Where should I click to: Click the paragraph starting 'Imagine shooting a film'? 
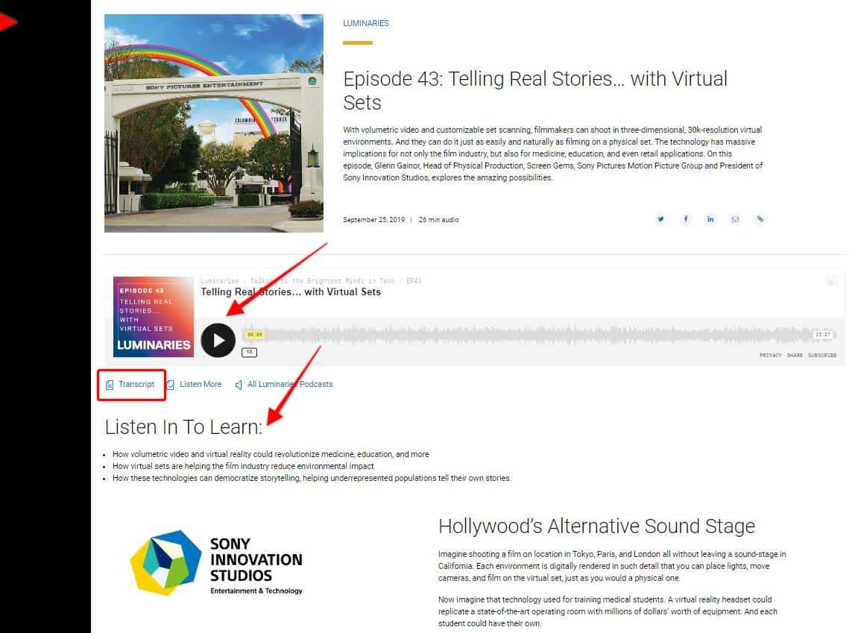click(x=612, y=566)
